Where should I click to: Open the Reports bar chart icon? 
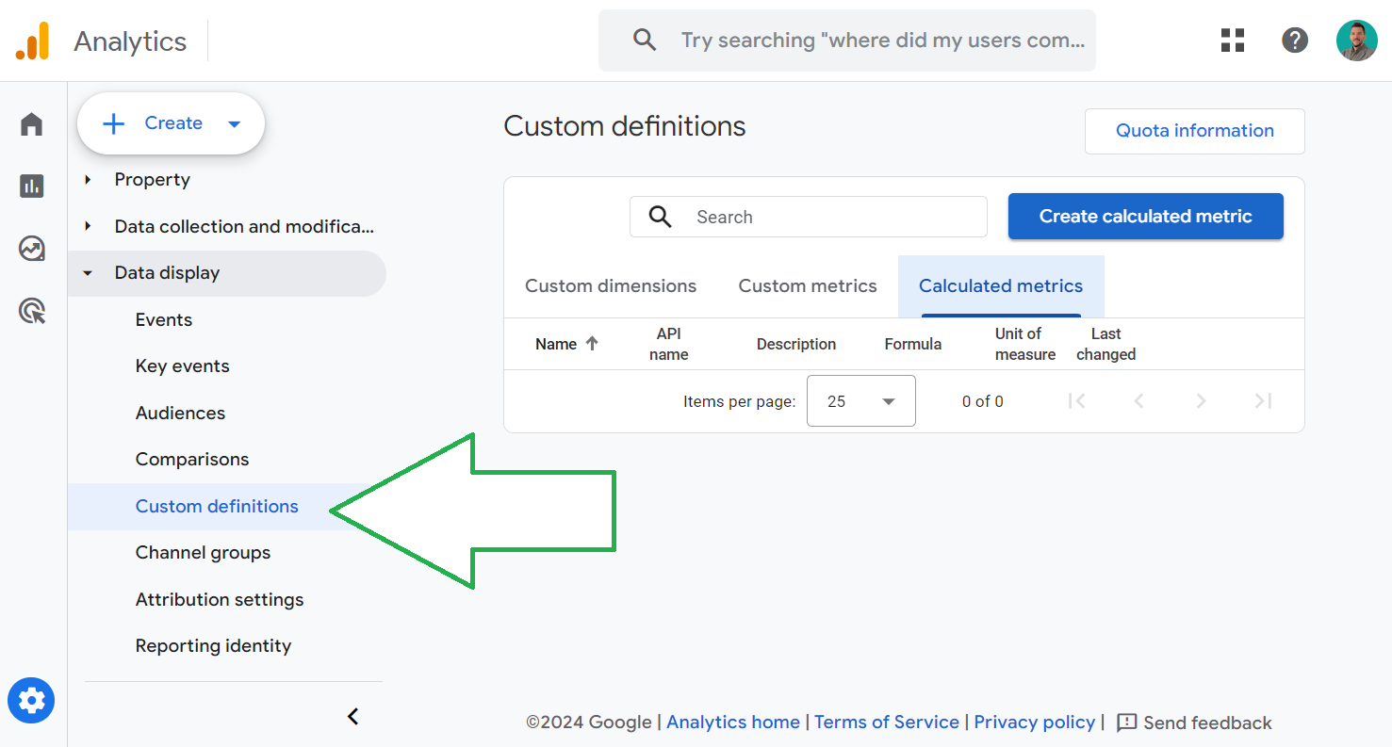click(32, 187)
